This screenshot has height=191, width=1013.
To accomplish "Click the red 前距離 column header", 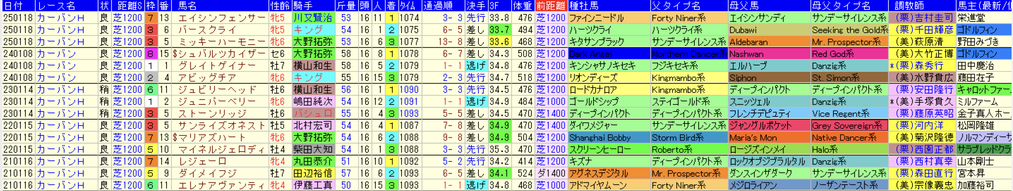I will 550,6.
